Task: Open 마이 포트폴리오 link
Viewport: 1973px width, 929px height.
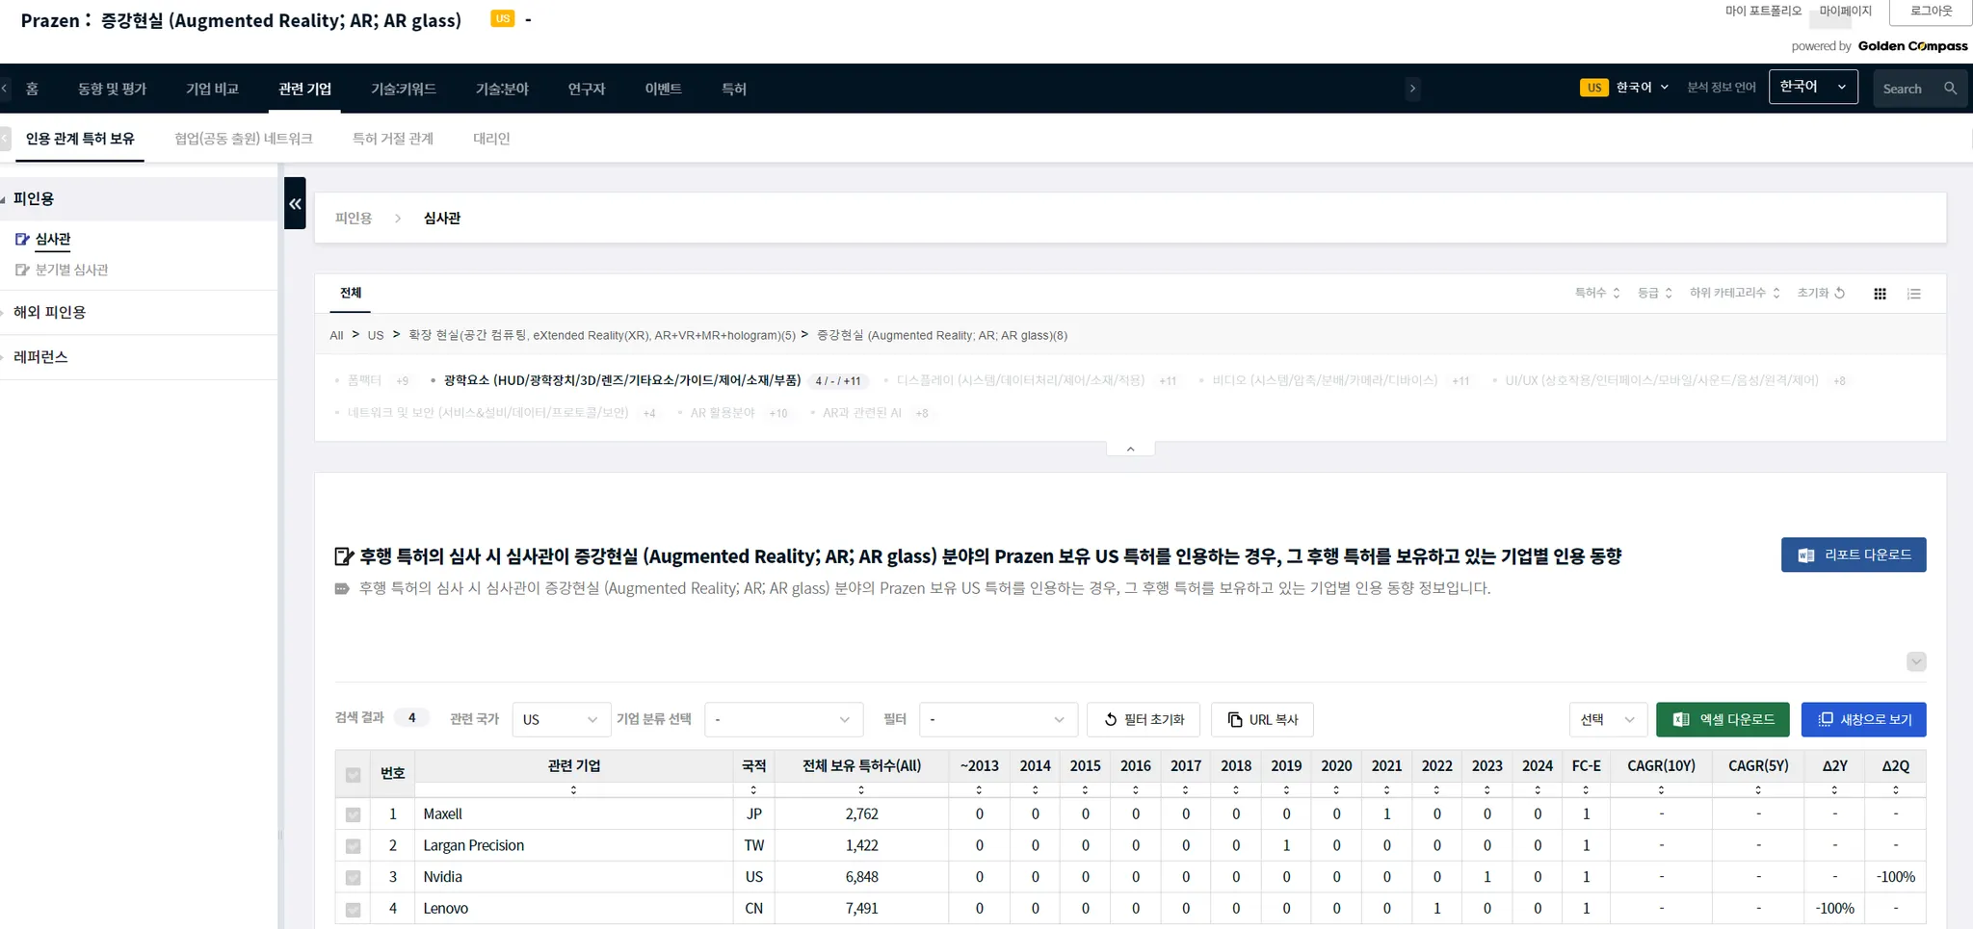Action: coord(1763,12)
